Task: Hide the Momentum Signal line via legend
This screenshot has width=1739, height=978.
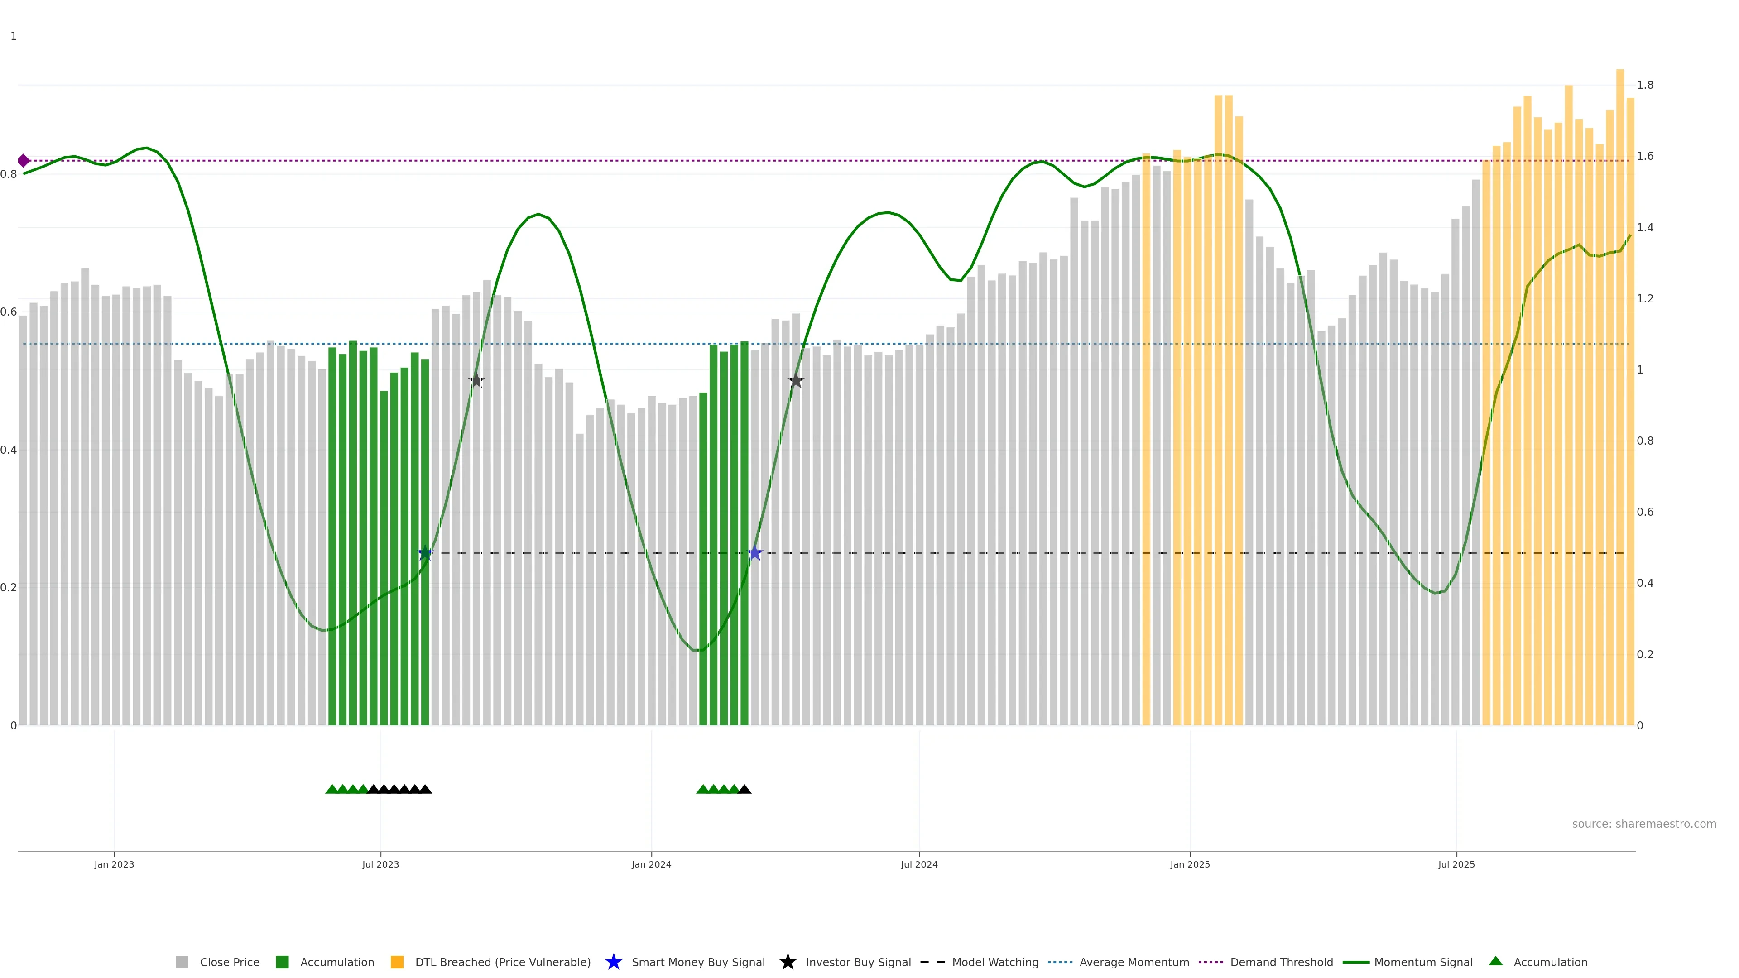Action: 1423,963
